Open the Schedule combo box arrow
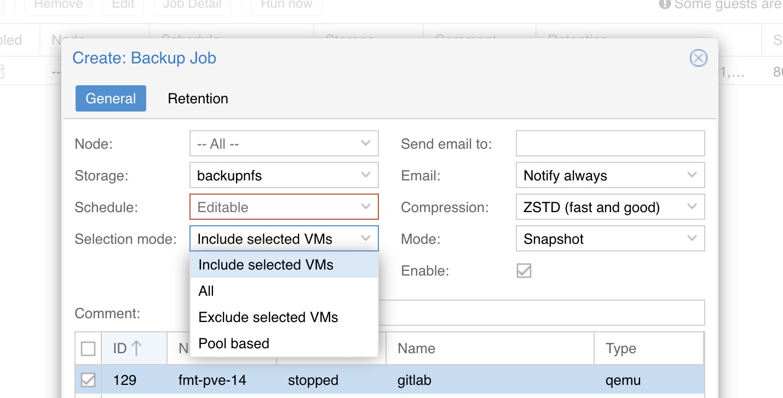 click(x=366, y=207)
